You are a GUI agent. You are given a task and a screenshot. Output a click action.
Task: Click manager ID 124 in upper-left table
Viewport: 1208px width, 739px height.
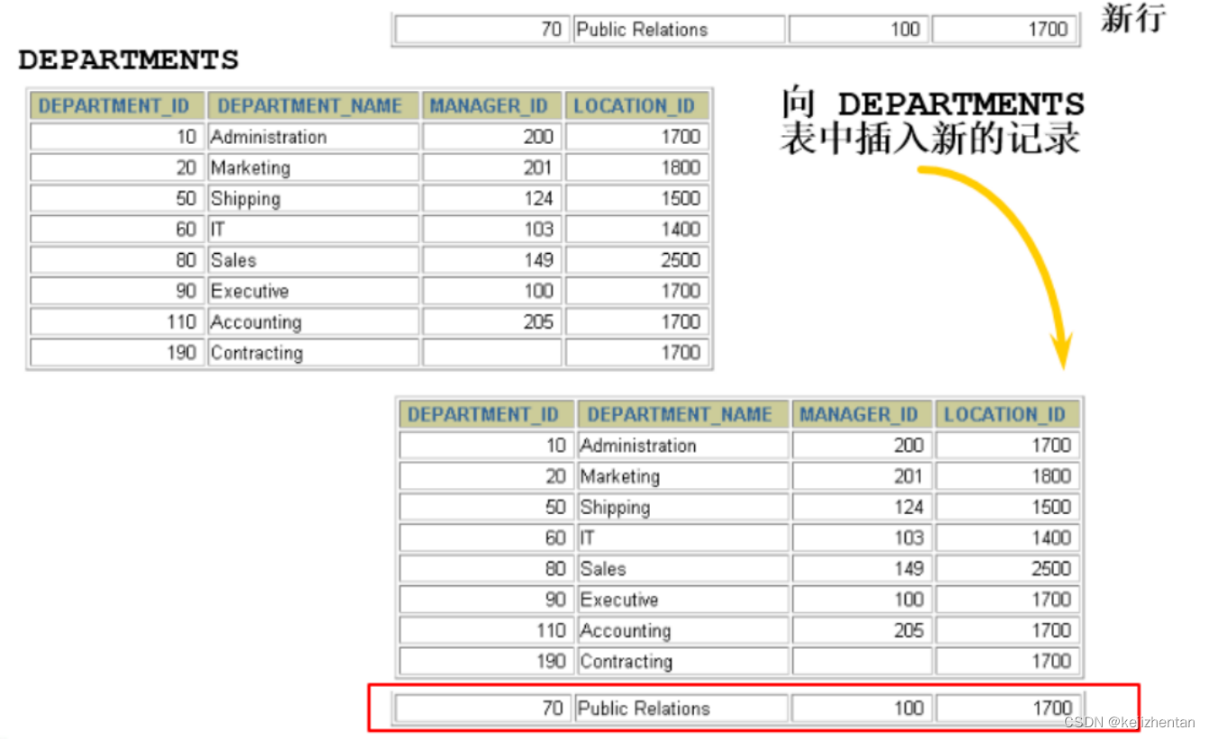pyautogui.click(x=538, y=199)
